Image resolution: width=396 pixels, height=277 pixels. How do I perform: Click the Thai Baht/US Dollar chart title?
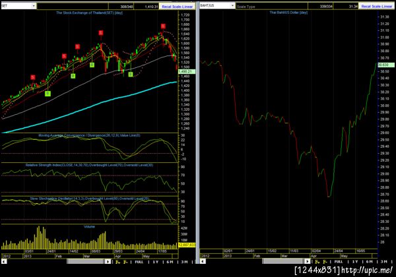[288, 13]
